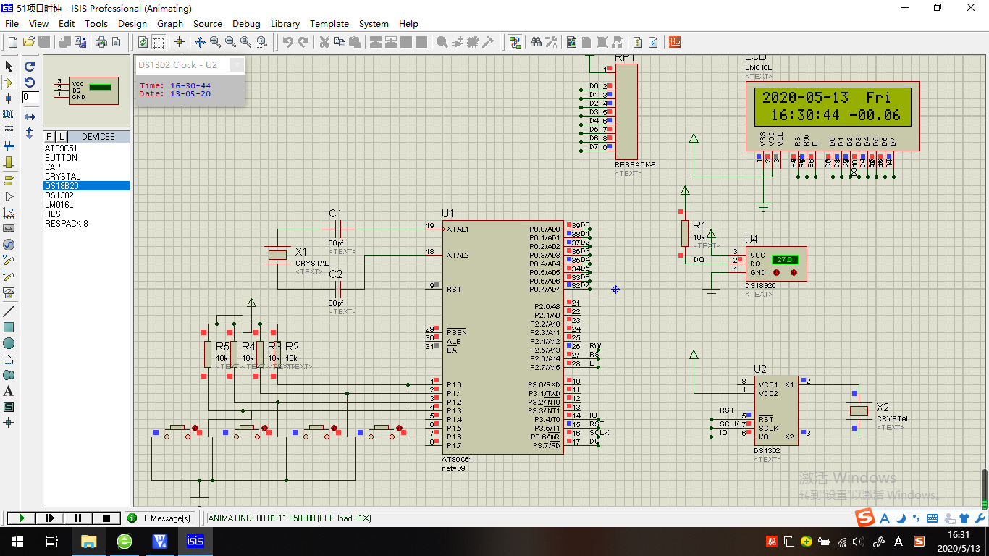Click the binoculars search and tag icon
989x556 pixels.
(536, 42)
